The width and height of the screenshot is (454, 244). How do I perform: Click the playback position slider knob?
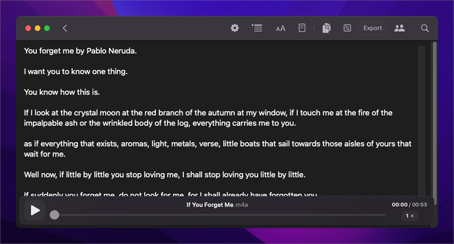pos(54,214)
